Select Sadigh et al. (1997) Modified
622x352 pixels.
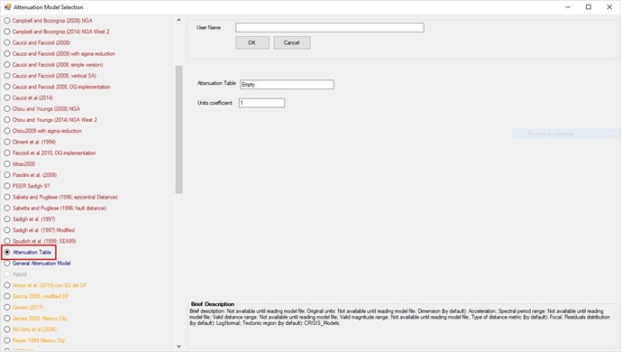tap(40, 230)
